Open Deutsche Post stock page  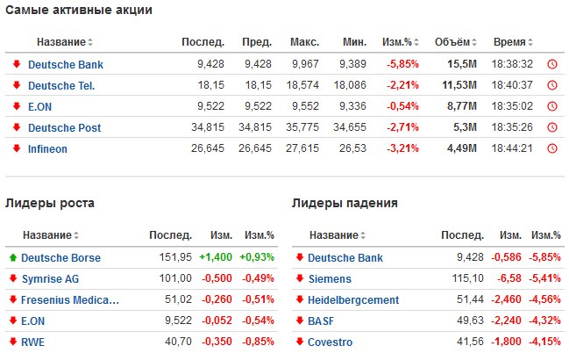65,128
